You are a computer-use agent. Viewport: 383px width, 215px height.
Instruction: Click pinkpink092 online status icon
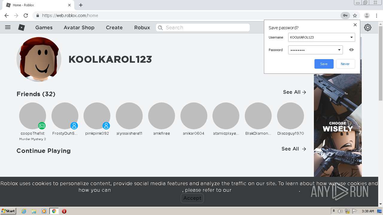click(106, 125)
